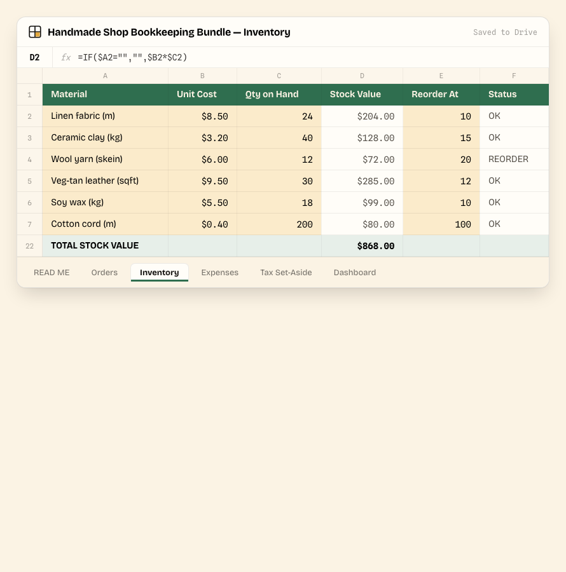Select the Wool yarn (skein) cell
The width and height of the screenshot is (566, 572).
coord(105,160)
